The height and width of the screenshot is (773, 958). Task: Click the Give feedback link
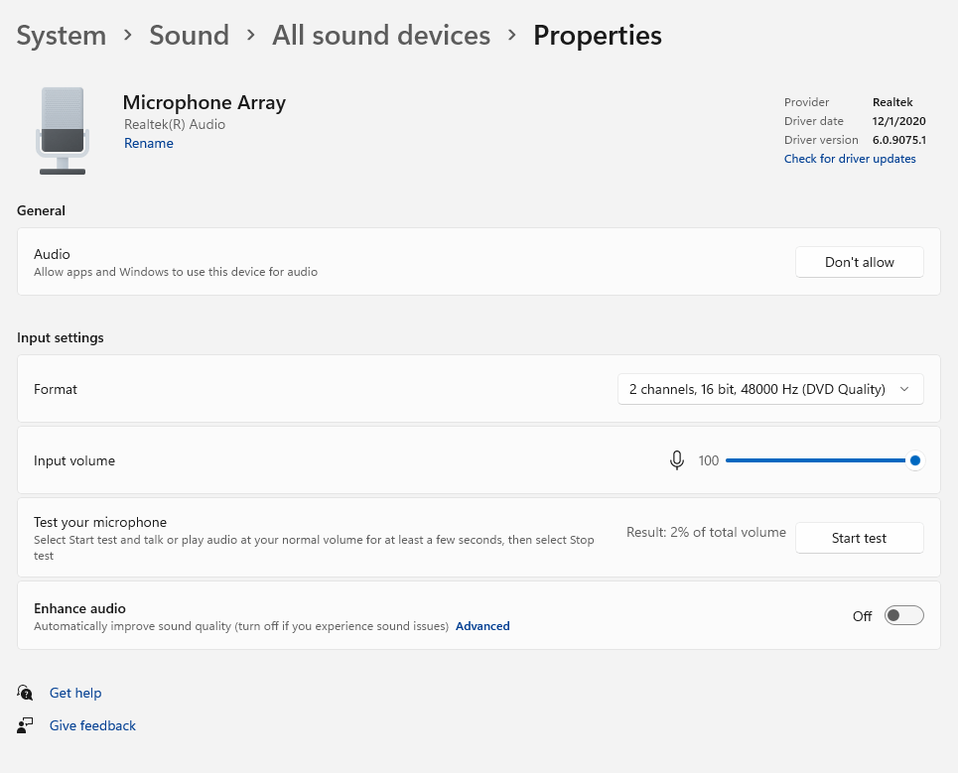pos(92,725)
